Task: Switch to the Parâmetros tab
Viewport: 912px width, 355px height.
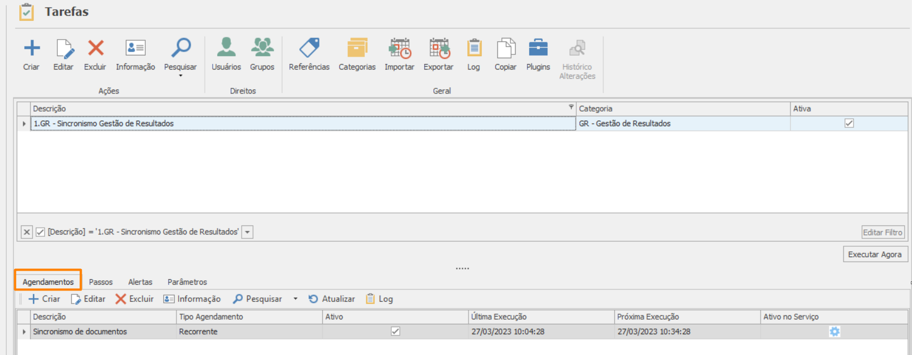Action: point(187,282)
